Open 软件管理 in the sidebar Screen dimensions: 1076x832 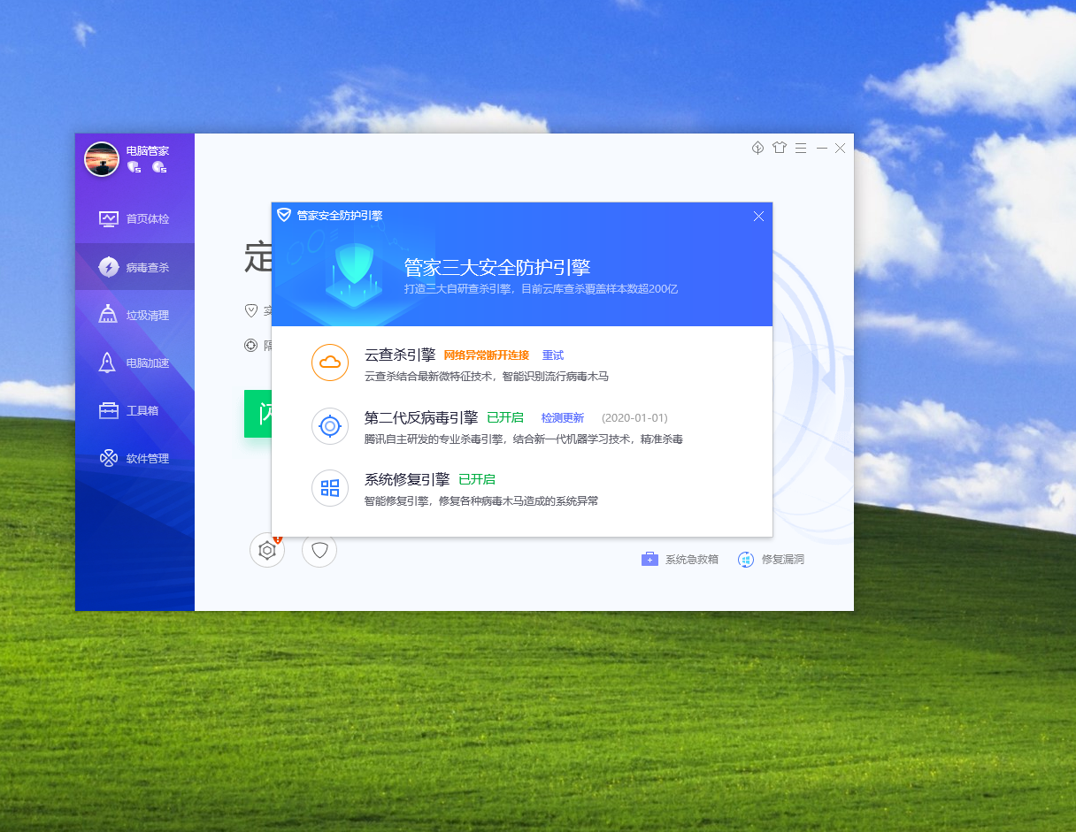pyautogui.click(x=134, y=458)
